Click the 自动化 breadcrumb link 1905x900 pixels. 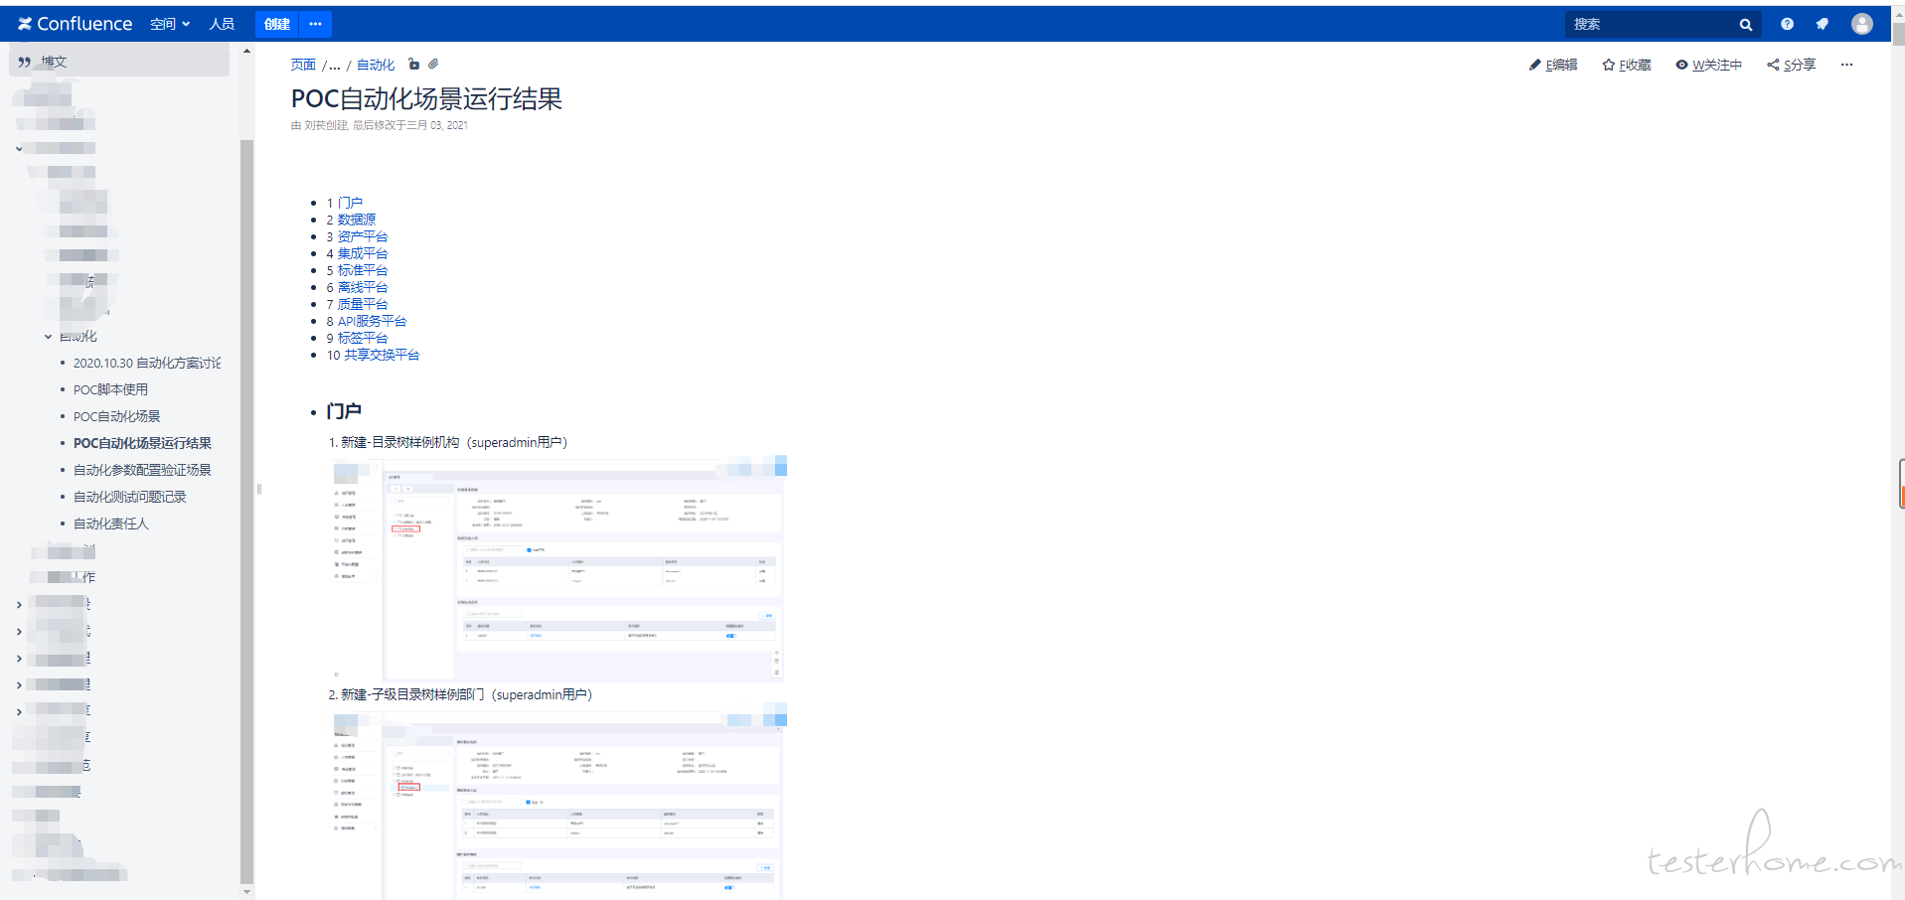pos(376,65)
